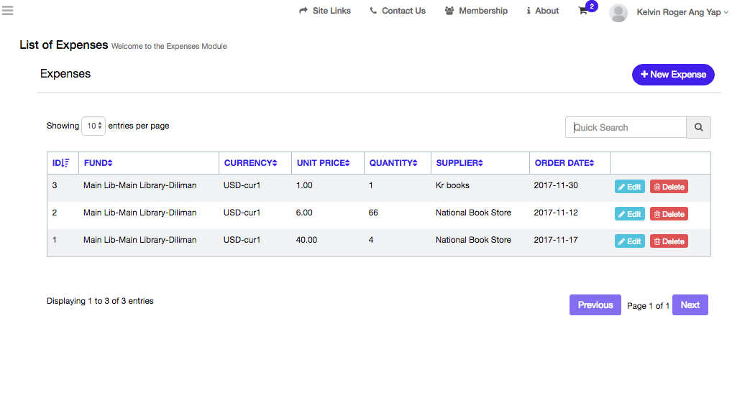The image size is (750, 395).
Task: Click the magnifier search button
Action: pyautogui.click(x=698, y=127)
